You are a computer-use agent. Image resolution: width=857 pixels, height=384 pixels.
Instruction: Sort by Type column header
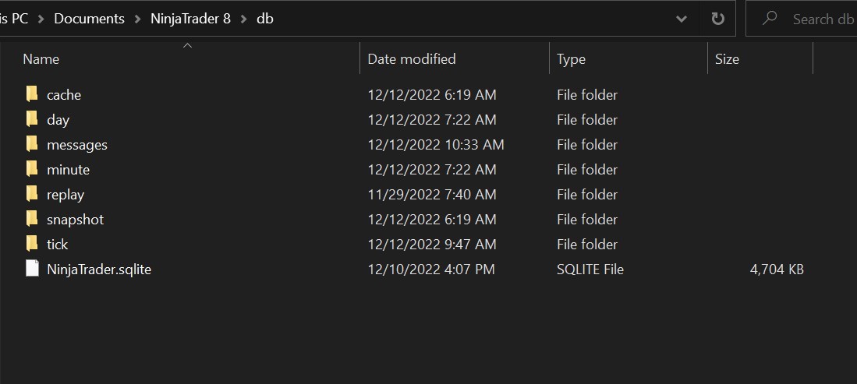[x=571, y=59]
